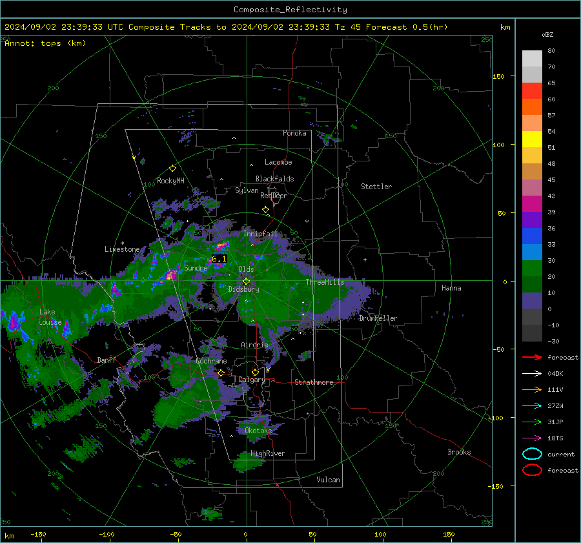
Task: Click the red forecast arrow in the legend
Action: 532,357
